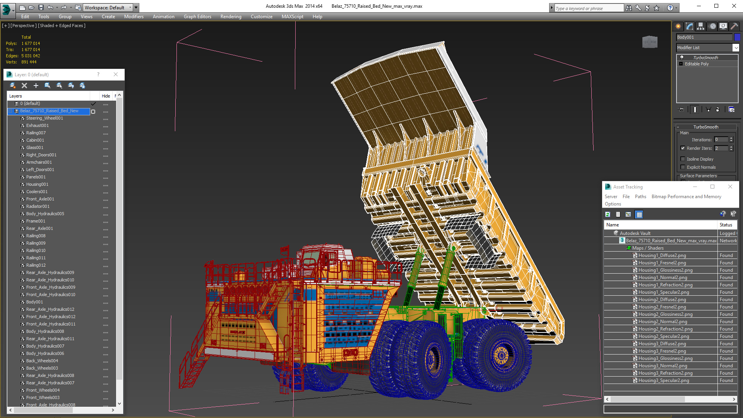Open the Modifier List dropdown
The height and width of the screenshot is (418, 743).
click(736, 48)
